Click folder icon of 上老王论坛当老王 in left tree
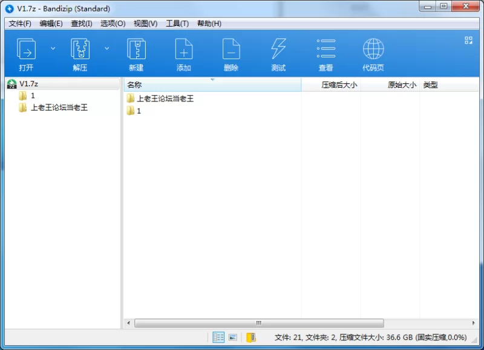The image size is (484, 350). 22,107
